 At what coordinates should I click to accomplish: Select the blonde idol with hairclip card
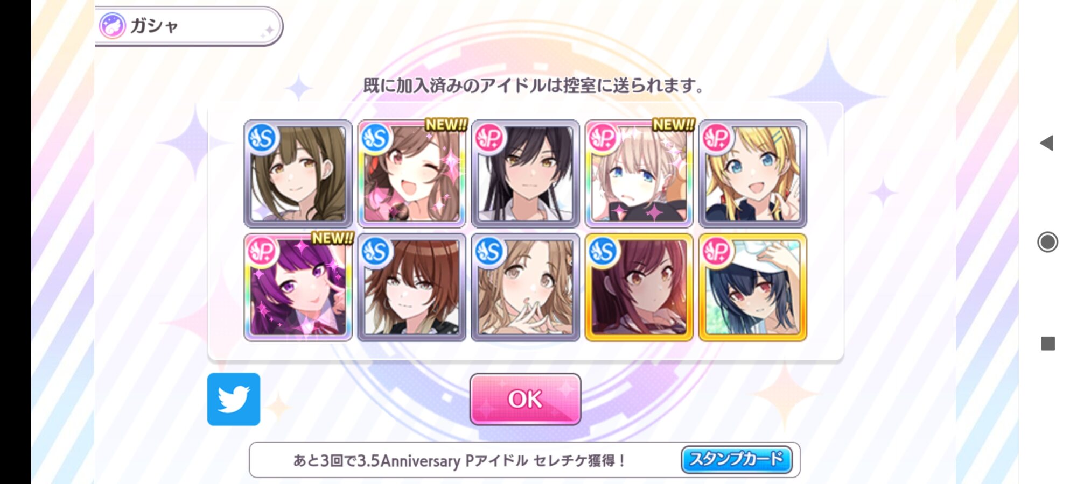point(752,174)
